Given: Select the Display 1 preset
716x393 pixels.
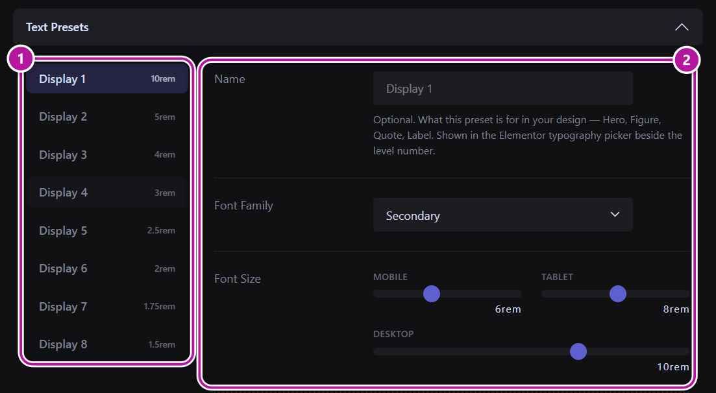Looking at the screenshot, I should point(107,78).
